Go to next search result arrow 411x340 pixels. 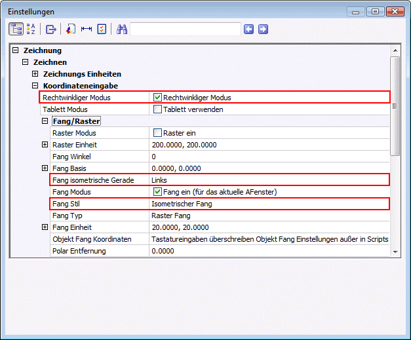tap(263, 29)
